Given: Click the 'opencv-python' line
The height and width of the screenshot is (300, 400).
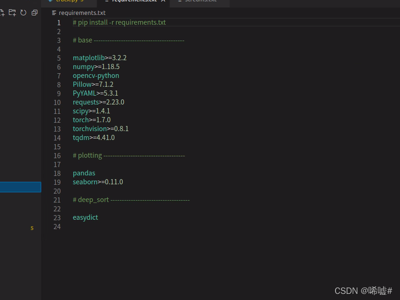Looking at the screenshot, I should (96, 76).
